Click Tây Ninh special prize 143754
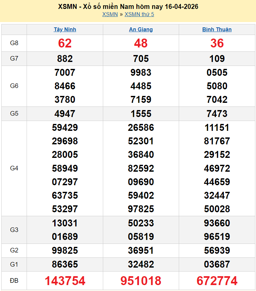 65,281
